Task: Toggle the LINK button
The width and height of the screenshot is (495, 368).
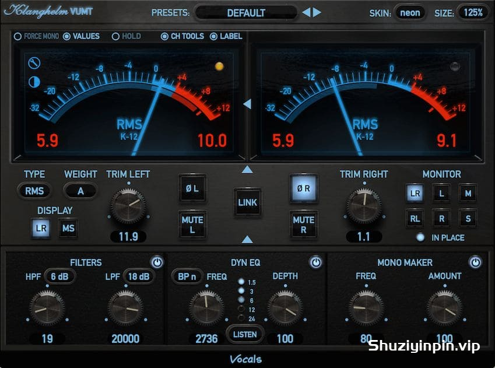Action: pos(247,202)
